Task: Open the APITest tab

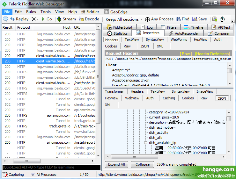Action: (x=221, y=27)
